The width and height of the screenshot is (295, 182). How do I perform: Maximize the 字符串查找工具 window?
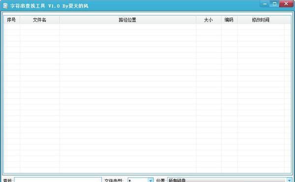274,4
